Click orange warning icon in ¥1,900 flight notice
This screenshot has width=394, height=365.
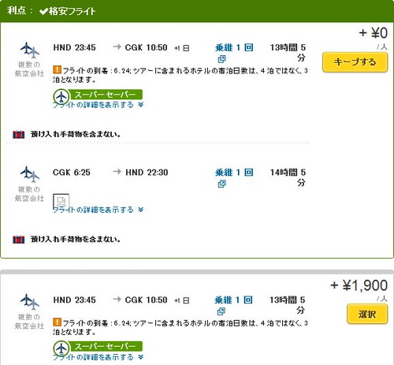[57, 322]
